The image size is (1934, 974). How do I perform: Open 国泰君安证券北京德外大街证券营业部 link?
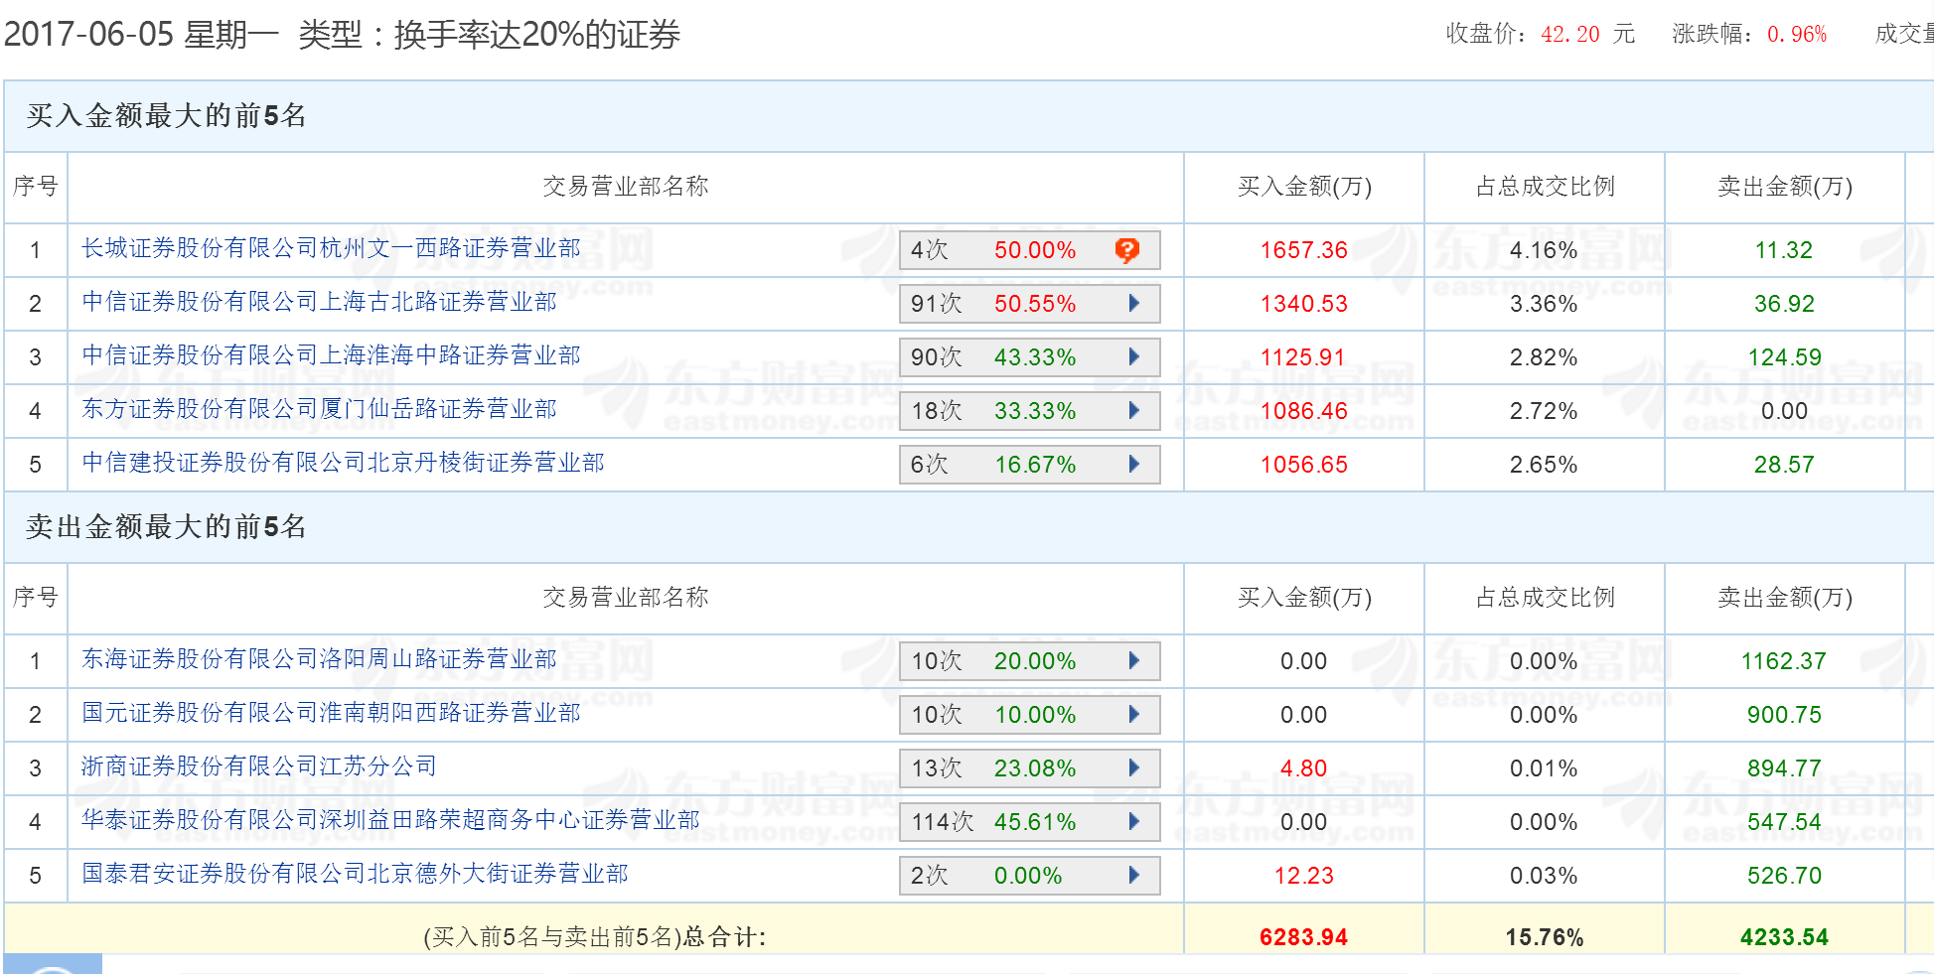(355, 874)
